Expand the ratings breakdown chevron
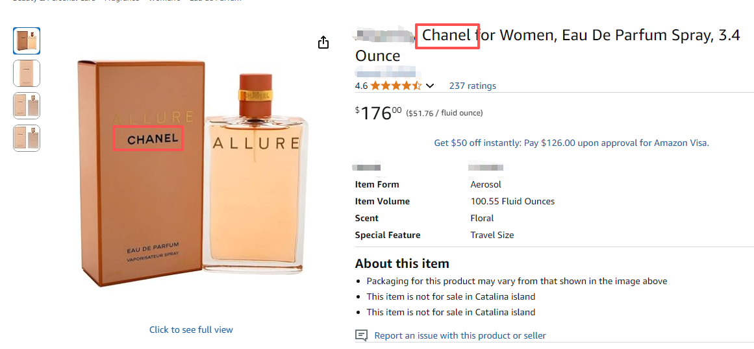The height and width of the screenshot is (349, 754). (x=429, y=86)
